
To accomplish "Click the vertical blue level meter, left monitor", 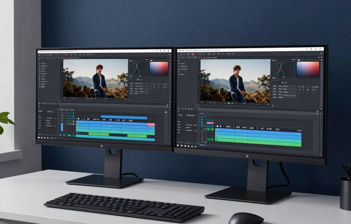I will tap(62, 127).
